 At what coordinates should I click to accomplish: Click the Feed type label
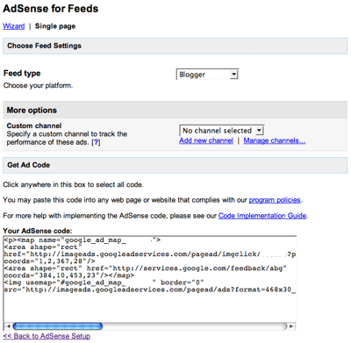pos(22,73)
